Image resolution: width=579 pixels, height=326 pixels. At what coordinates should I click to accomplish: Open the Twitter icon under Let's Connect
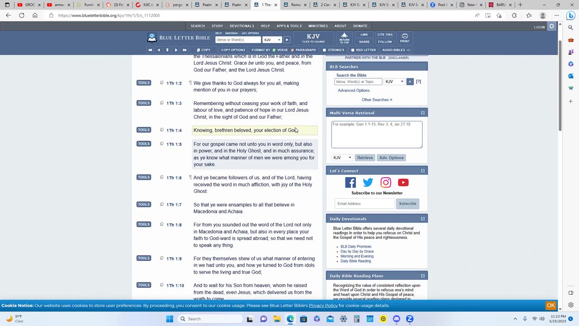368,182
